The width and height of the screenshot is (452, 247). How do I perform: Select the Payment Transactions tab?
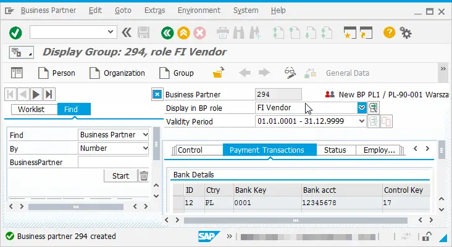point(269,150)
